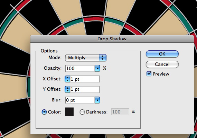Click the X Offset stepper arrows
This screenshot has height=138, width=197.
[67, 79]
